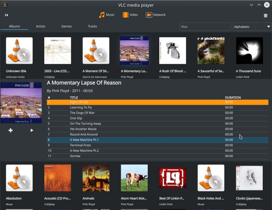Select the A Momentary La... album thumbnail
272x210 pixels.
tap(134, 51)
